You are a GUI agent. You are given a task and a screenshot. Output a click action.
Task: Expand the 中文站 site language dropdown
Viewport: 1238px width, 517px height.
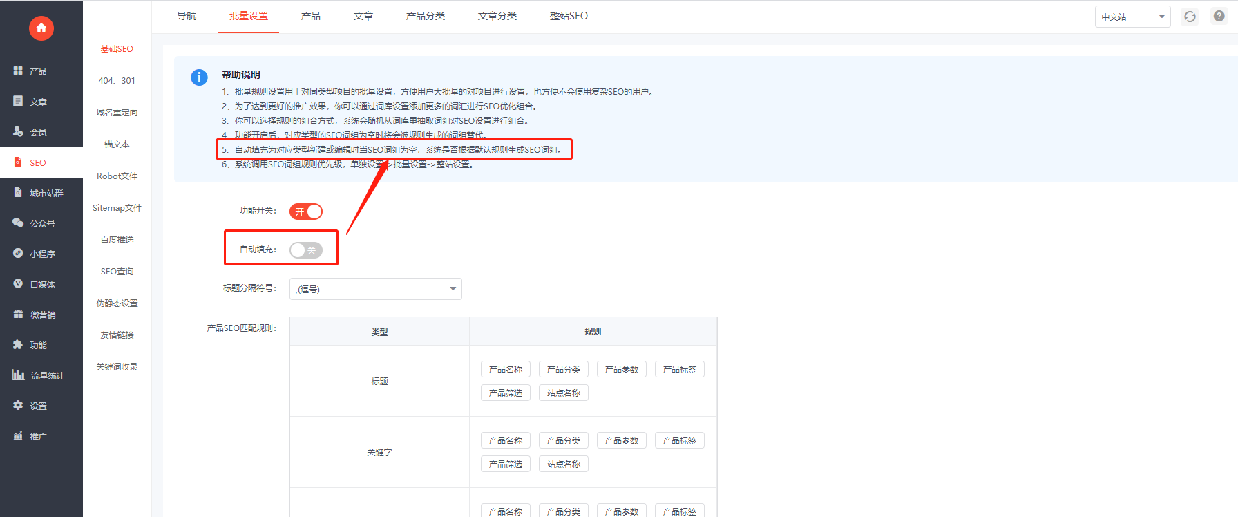[1132, 17]
